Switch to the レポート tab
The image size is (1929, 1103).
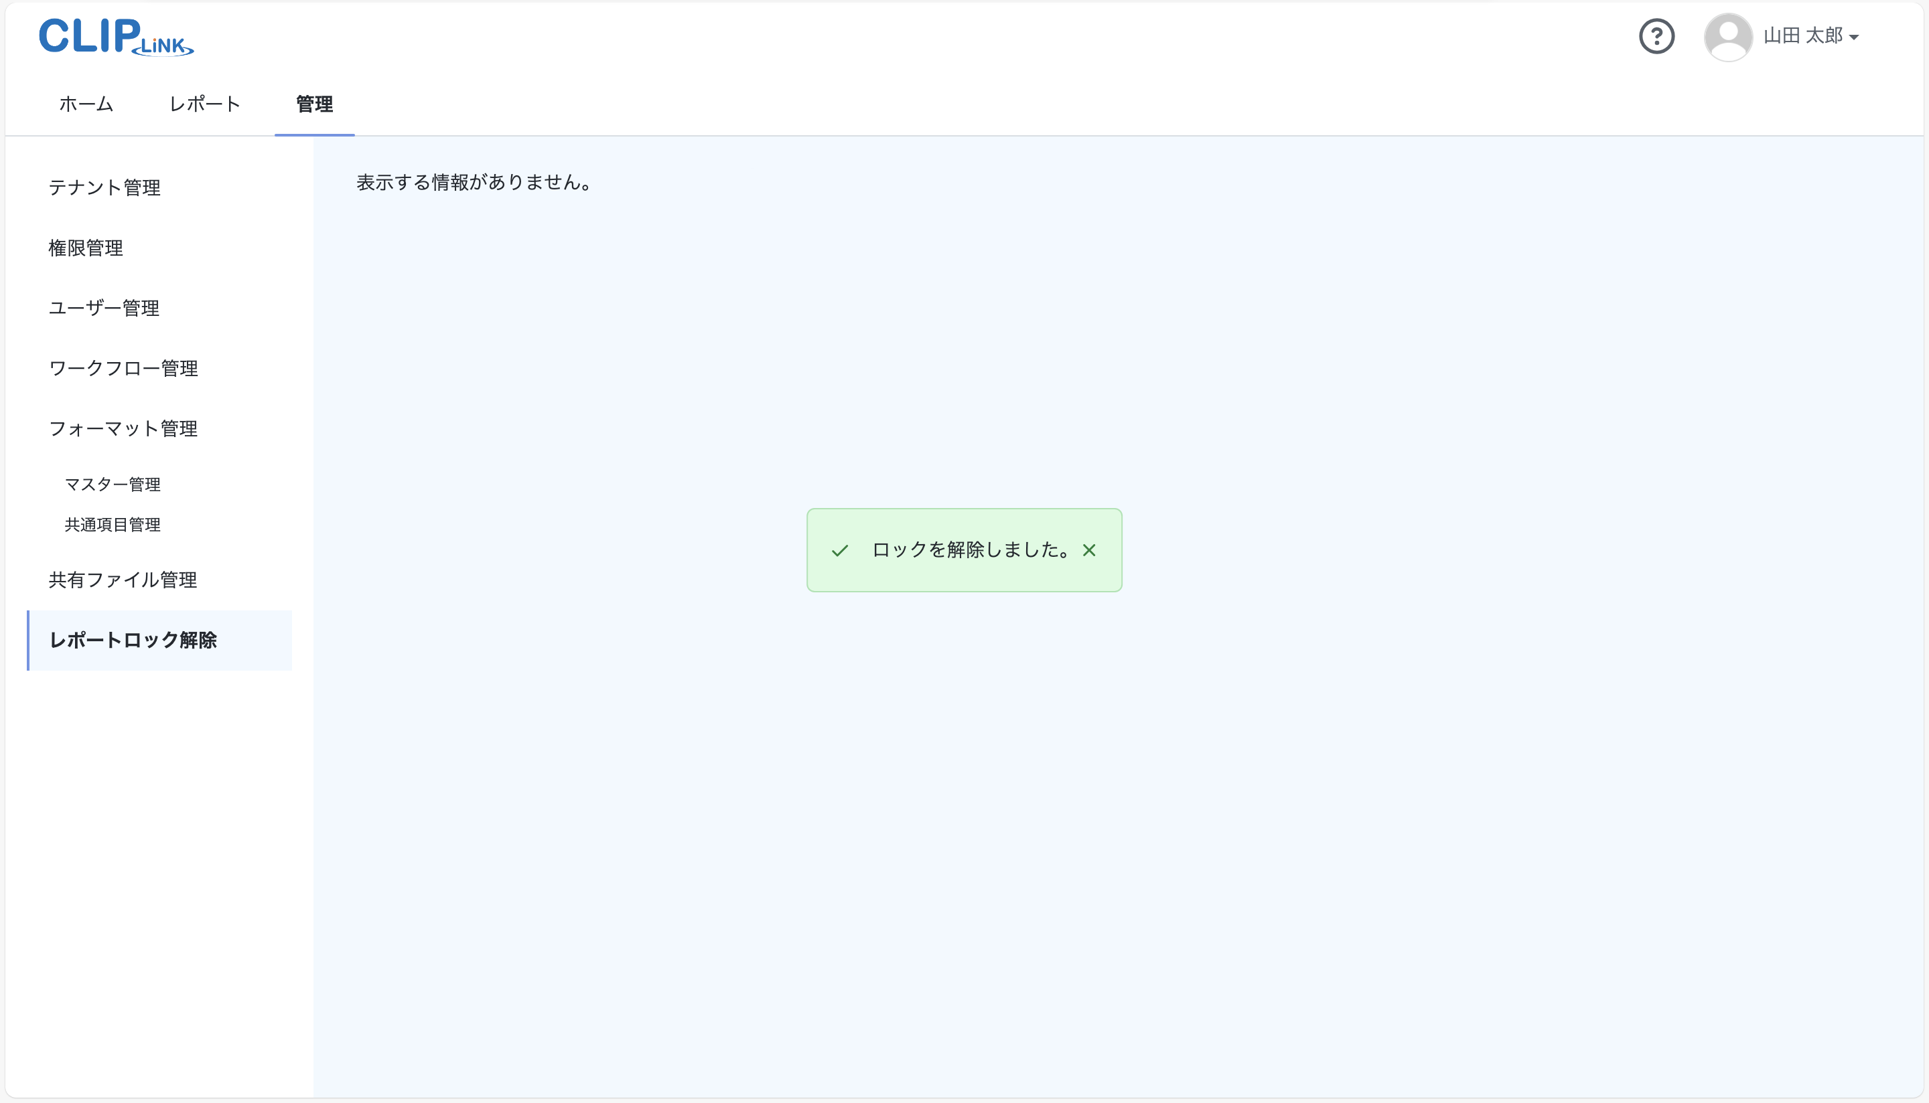(x=204, y=104)
